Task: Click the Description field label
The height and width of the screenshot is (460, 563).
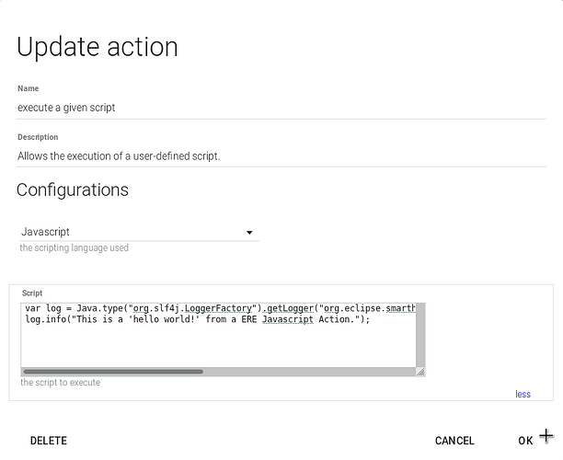Action: (x=38, y=137)
